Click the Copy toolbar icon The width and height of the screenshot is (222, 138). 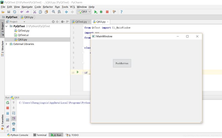tap(41, 12)
